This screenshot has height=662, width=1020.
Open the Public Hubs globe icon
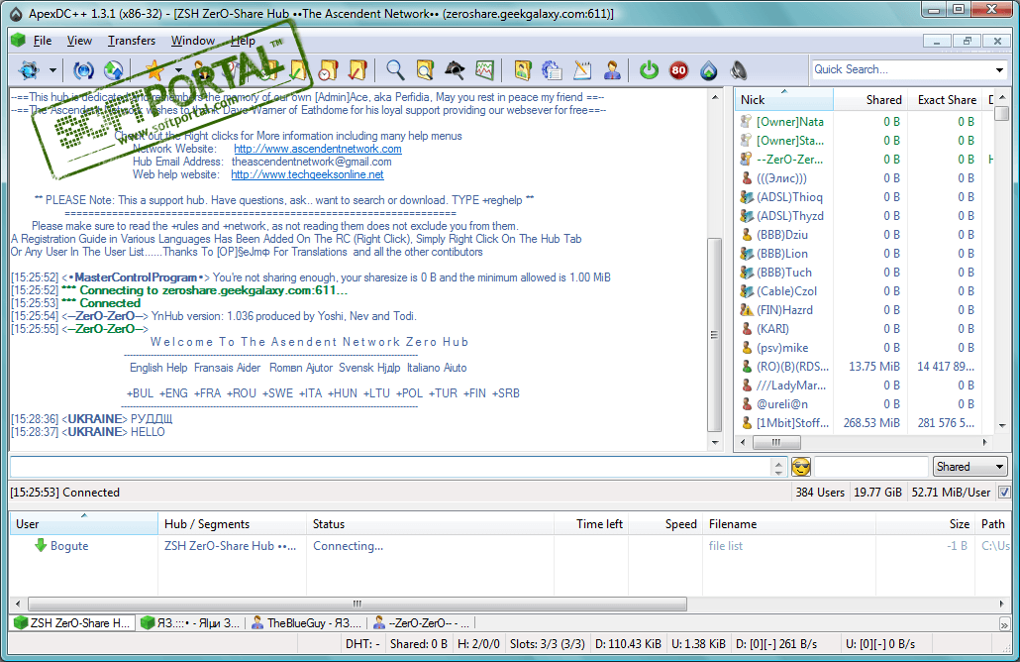pos(29,69)
